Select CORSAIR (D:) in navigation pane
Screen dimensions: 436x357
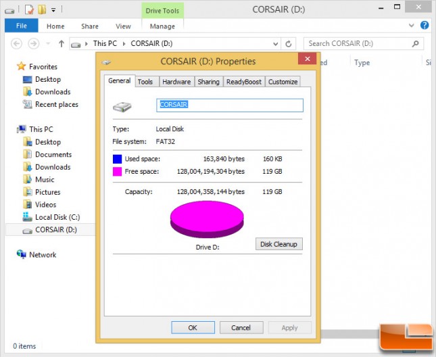50,230
